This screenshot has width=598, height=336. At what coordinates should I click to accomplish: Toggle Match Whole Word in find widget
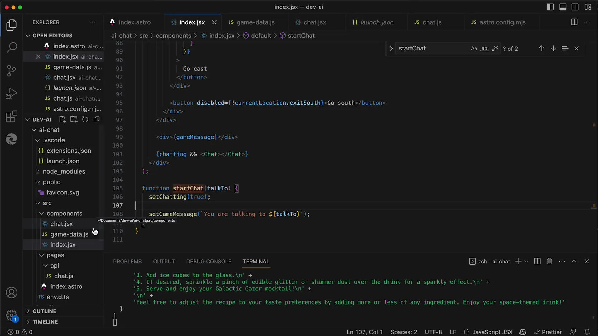click(x=484, y=49)
